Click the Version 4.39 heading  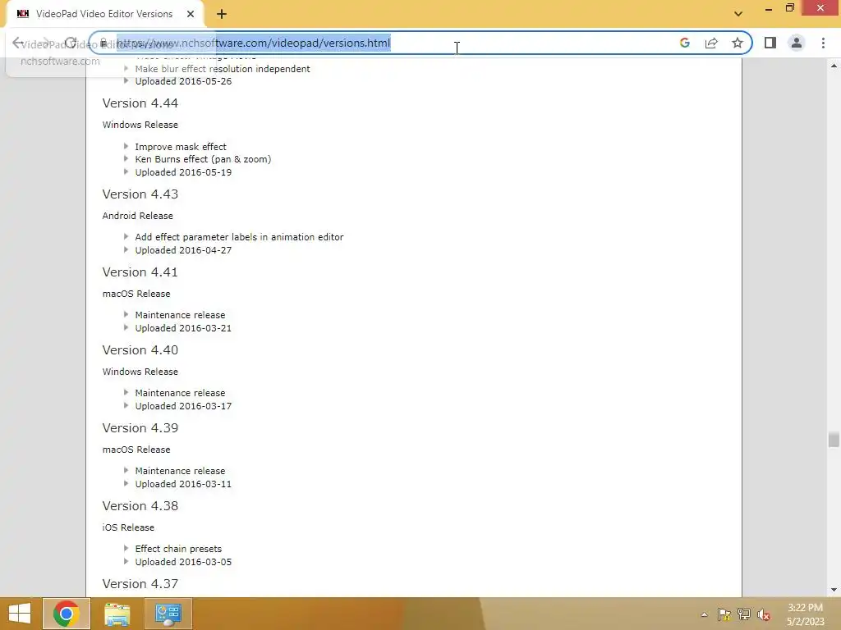(x=140, y=428)
